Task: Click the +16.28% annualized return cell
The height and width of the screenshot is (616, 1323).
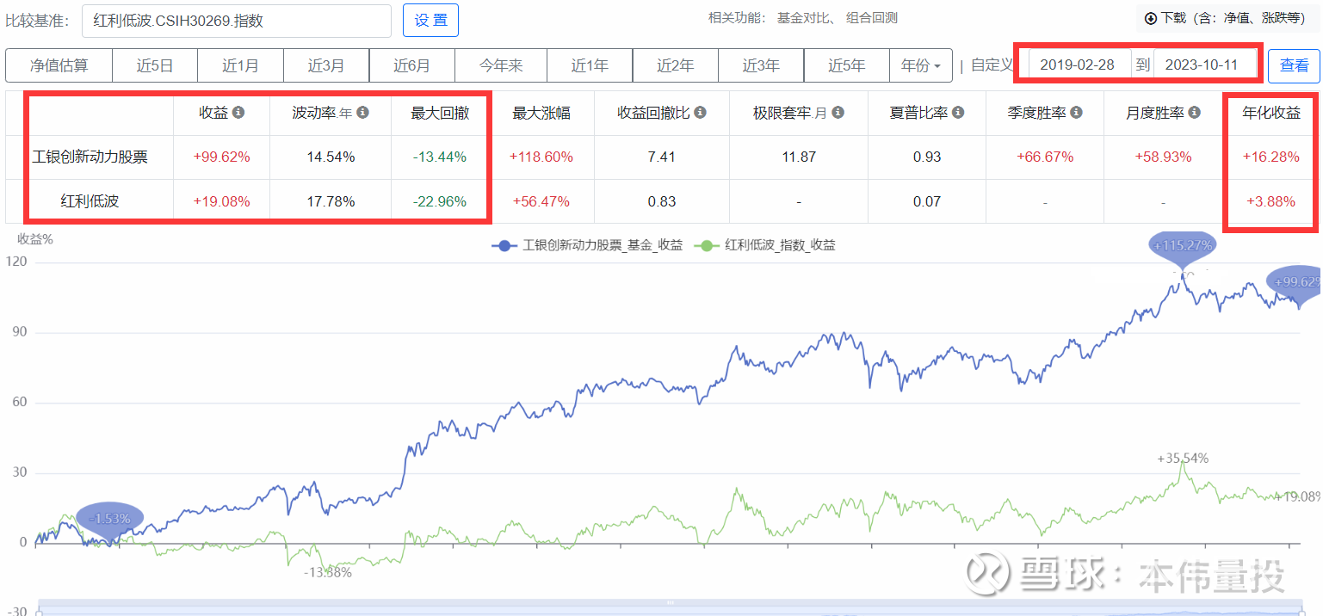Action: point(1271,157)
